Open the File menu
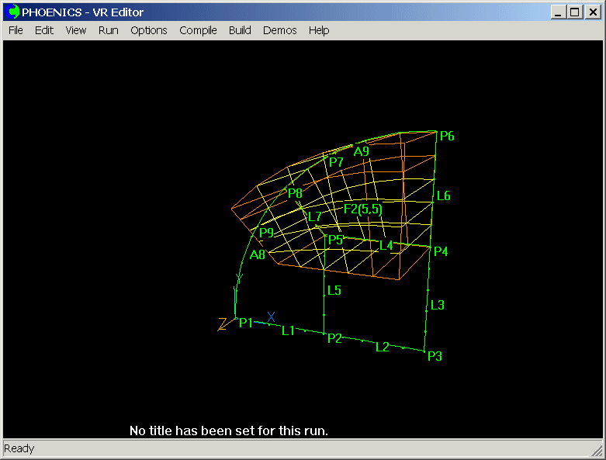Screen dimensions: 606x460 pos(16,30)
